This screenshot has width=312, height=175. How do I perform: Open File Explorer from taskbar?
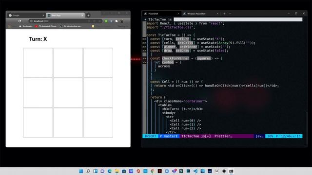117,171
